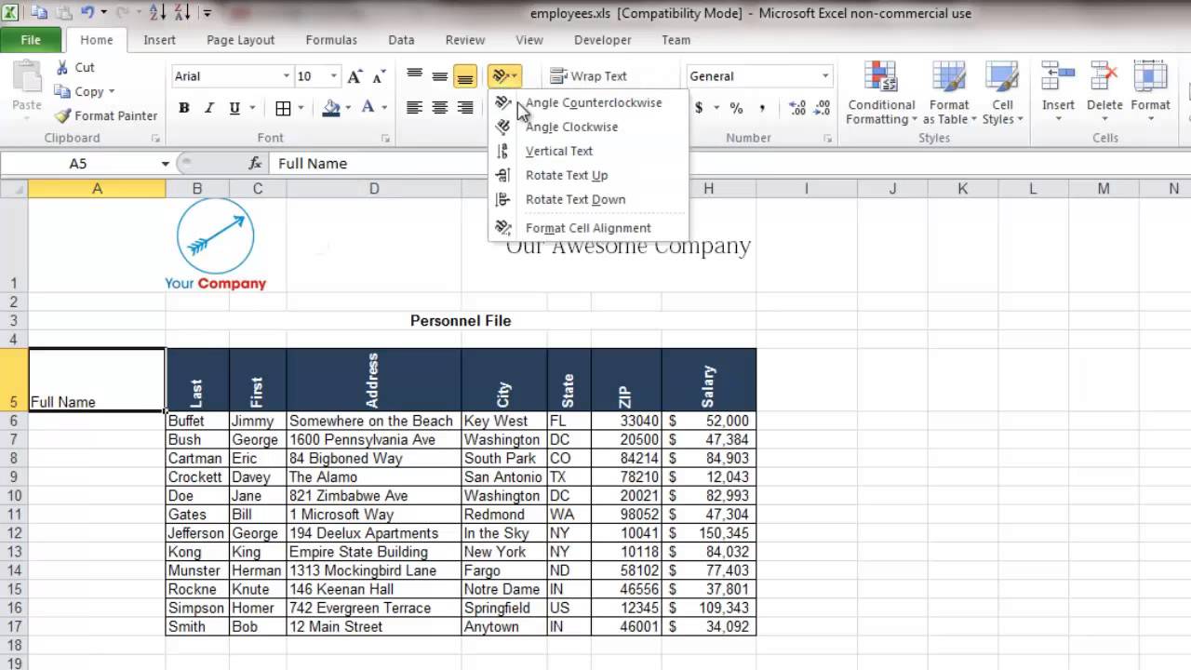Screen dimensions: 1191x670
Task: Select Rotate Text Up option
Action: (x=588, y=175)
